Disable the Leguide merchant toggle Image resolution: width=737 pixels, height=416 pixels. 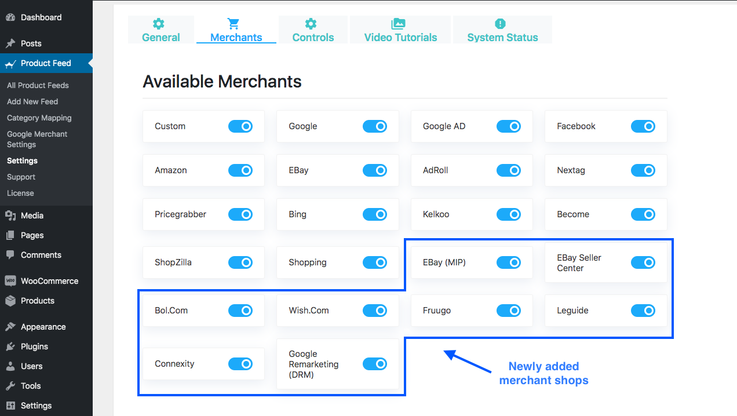coord(643,311)
